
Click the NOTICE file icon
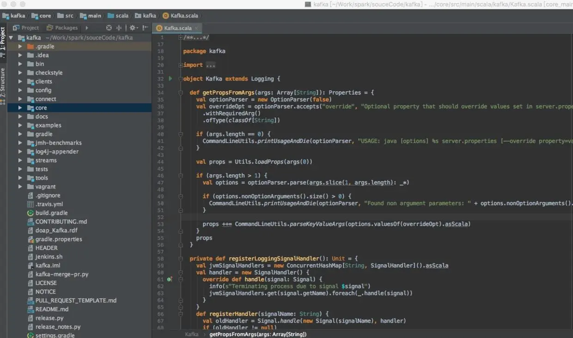(x=30, y=292)
